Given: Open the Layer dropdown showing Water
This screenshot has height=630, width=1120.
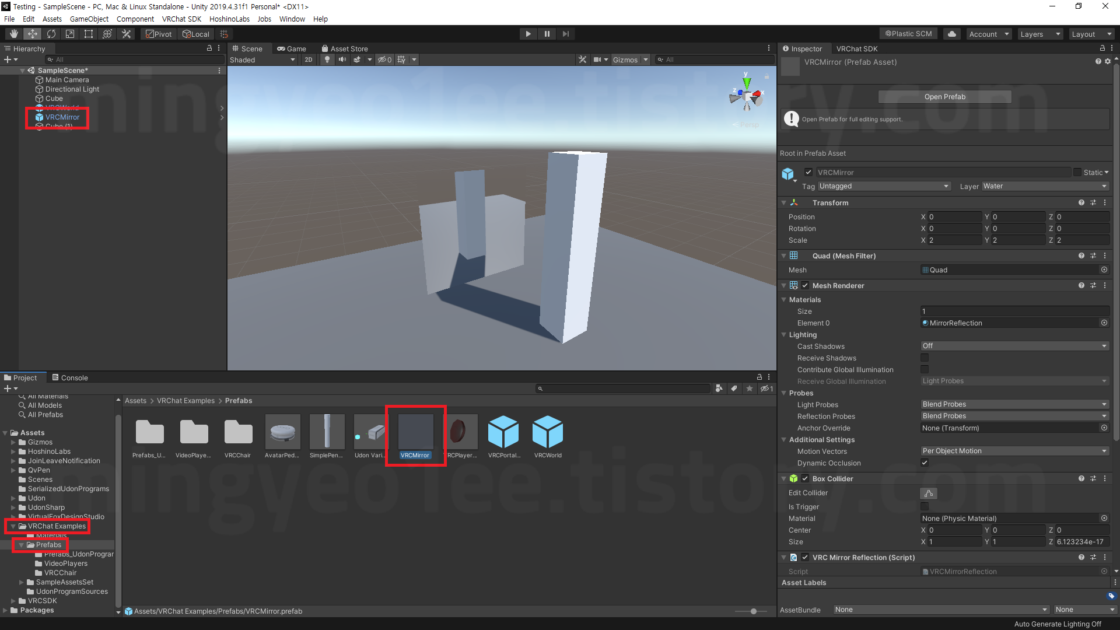Looking at the screenshot, I should 1044,186.
